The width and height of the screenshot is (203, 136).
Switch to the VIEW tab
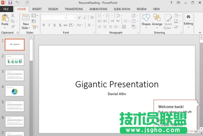click(156, 9)
